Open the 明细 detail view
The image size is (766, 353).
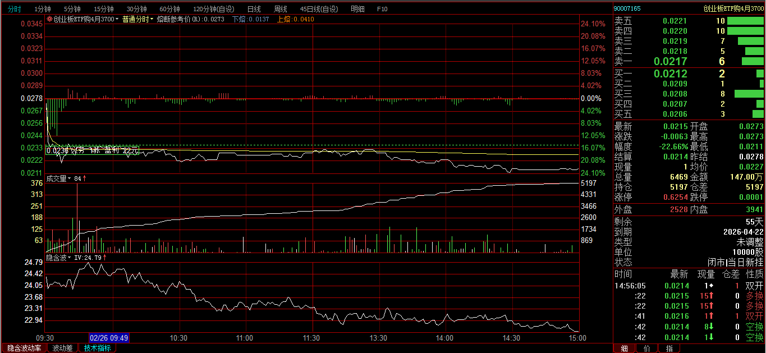pos(357,9)
